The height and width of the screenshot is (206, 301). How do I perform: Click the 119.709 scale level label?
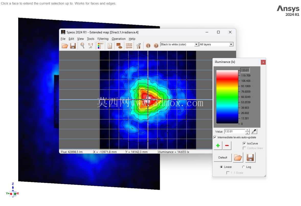246,75
